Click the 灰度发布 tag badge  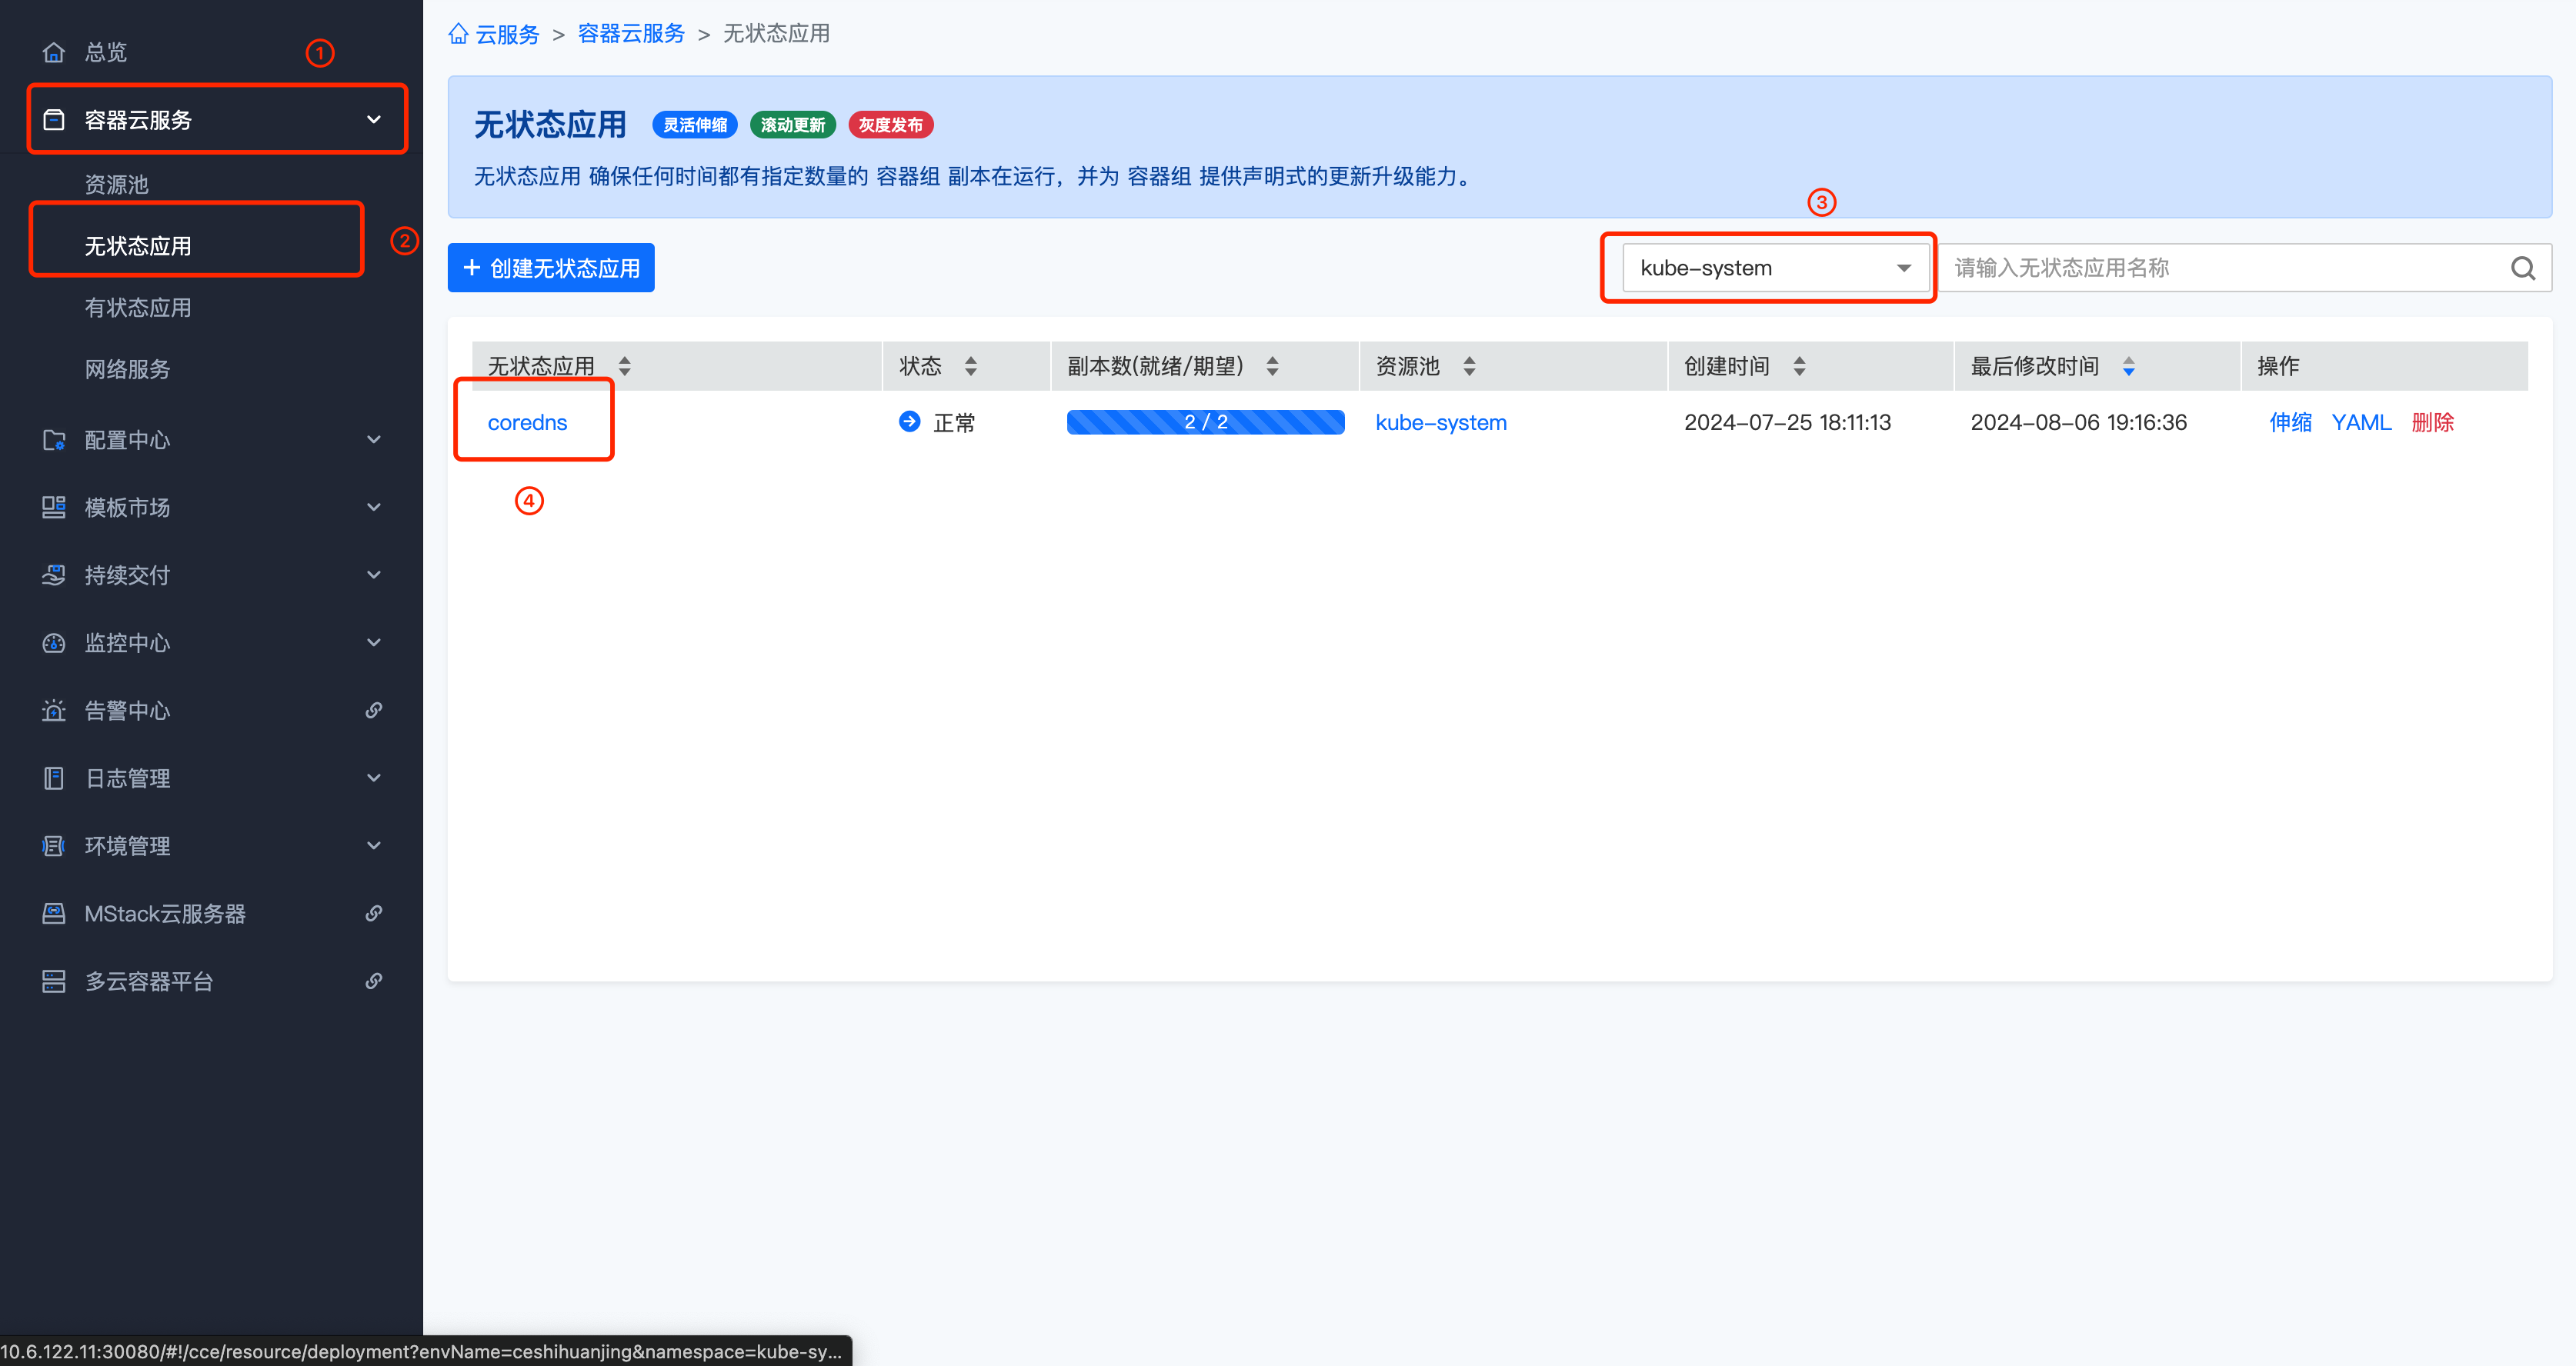pos(891,125)
